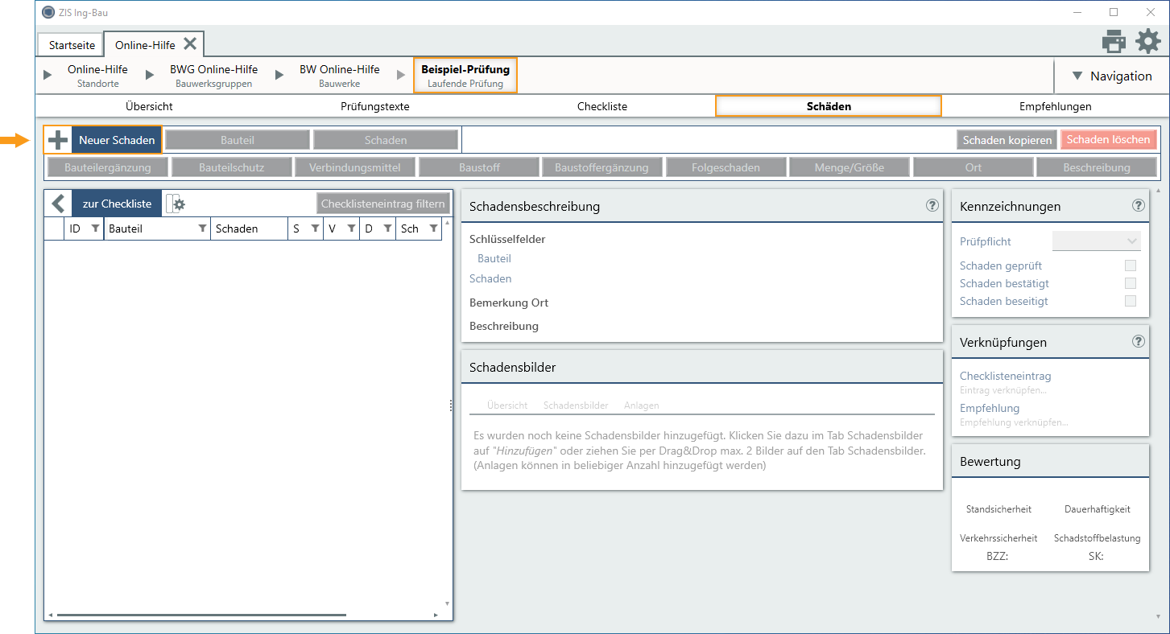This screenshot has width=1170, height=634.
Task: Select the Schäden tab
Action: point(829,106)
